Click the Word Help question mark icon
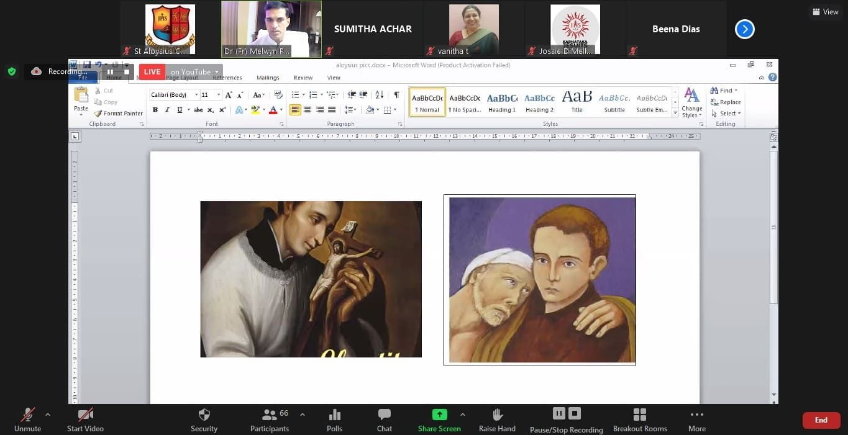 point(772,78)
